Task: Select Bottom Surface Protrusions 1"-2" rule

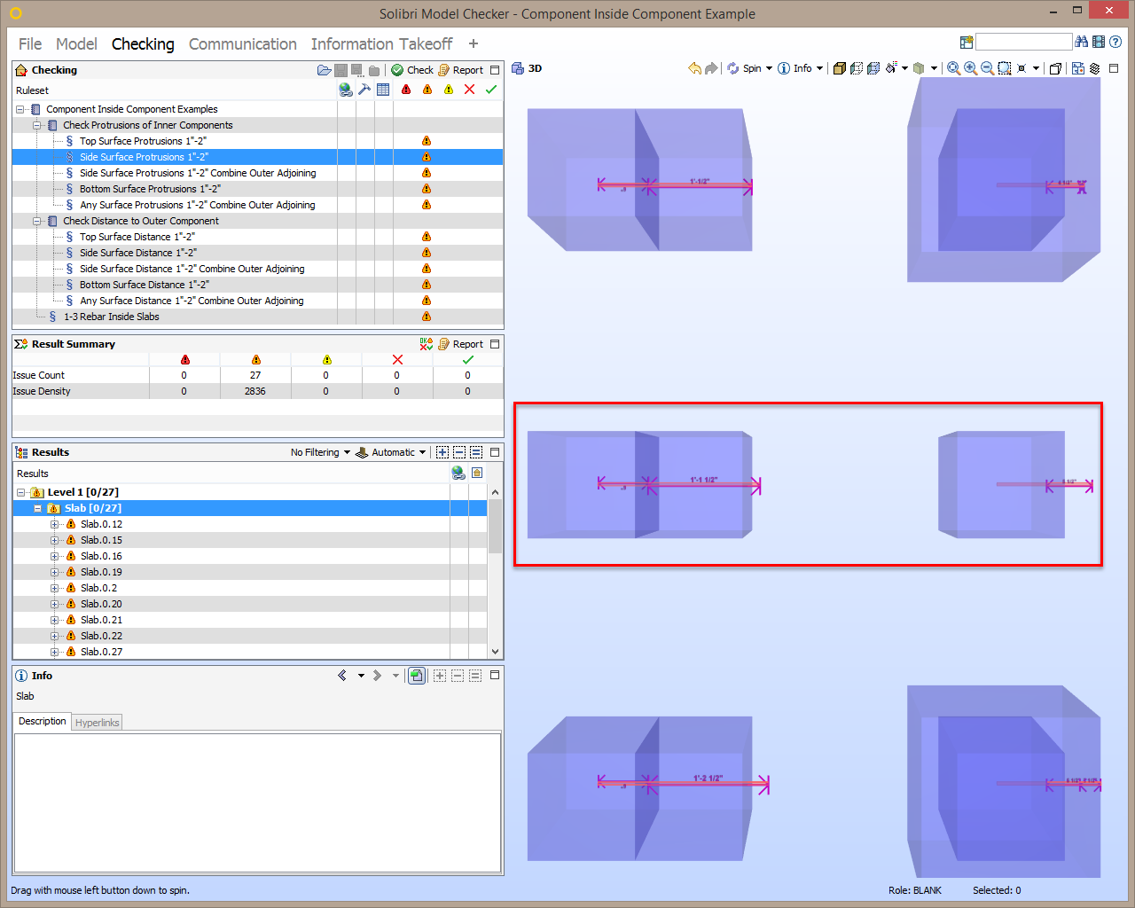Action: 150,189
